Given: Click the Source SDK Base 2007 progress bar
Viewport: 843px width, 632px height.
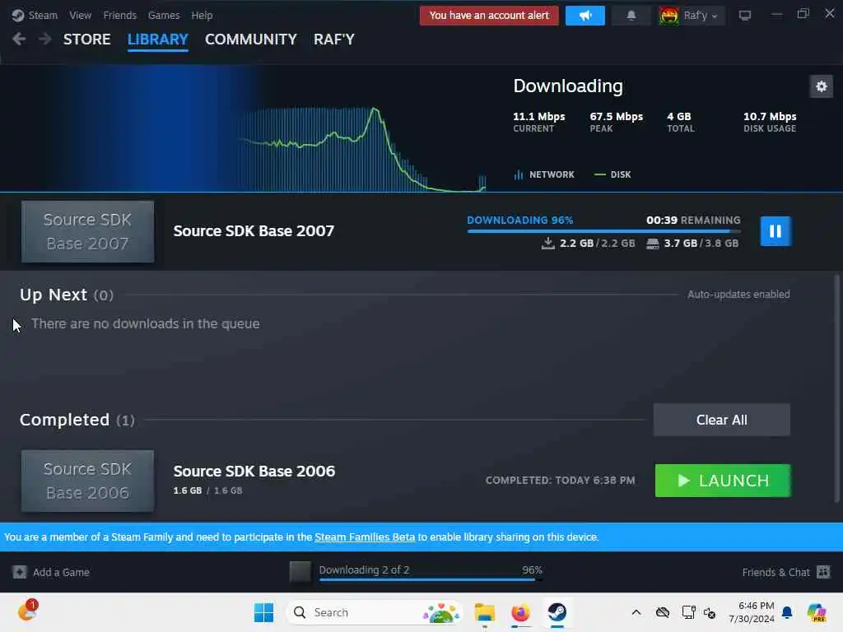Looking at the screenshot, I should click(x=603, y=231).
